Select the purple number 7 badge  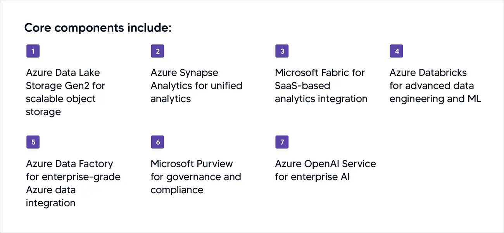(x=282, y=142)
